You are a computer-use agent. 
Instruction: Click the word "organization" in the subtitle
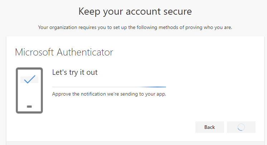coord(63,28)
